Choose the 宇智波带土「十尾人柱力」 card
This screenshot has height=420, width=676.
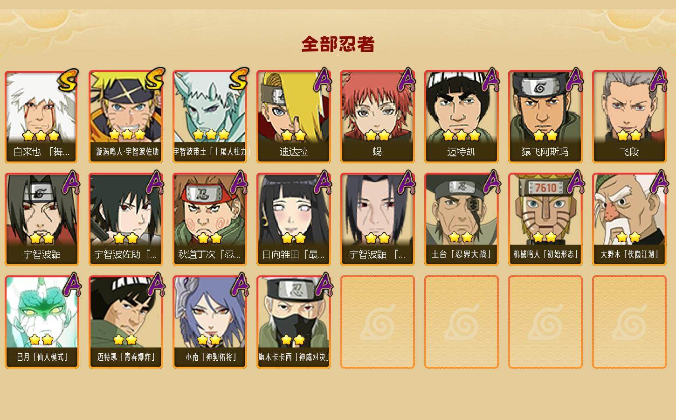(x=210, y=117)
